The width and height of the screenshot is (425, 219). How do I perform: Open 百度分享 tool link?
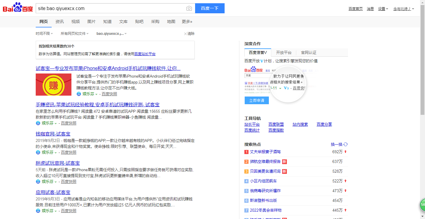pyautogui.click(x=324, y=124)
